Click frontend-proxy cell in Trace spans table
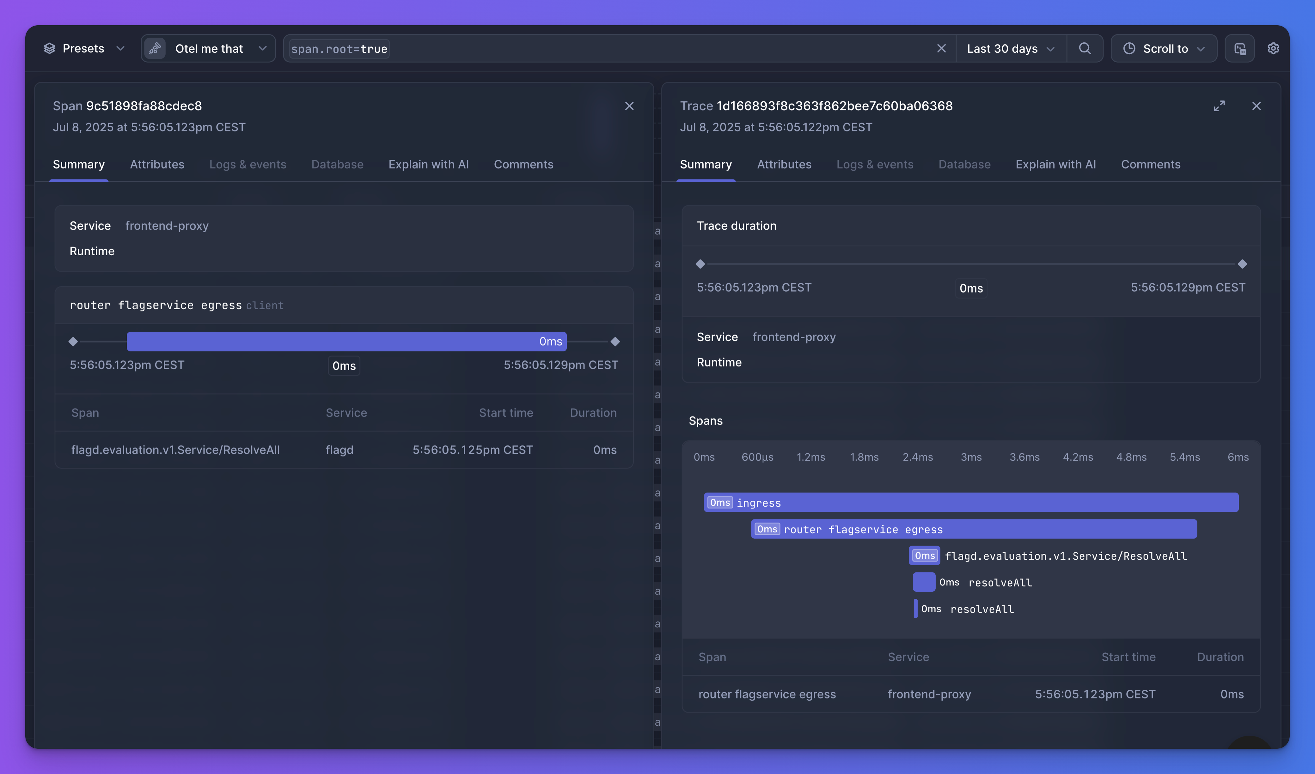The height and width of the screenshot is (774, 1315). 929,694
